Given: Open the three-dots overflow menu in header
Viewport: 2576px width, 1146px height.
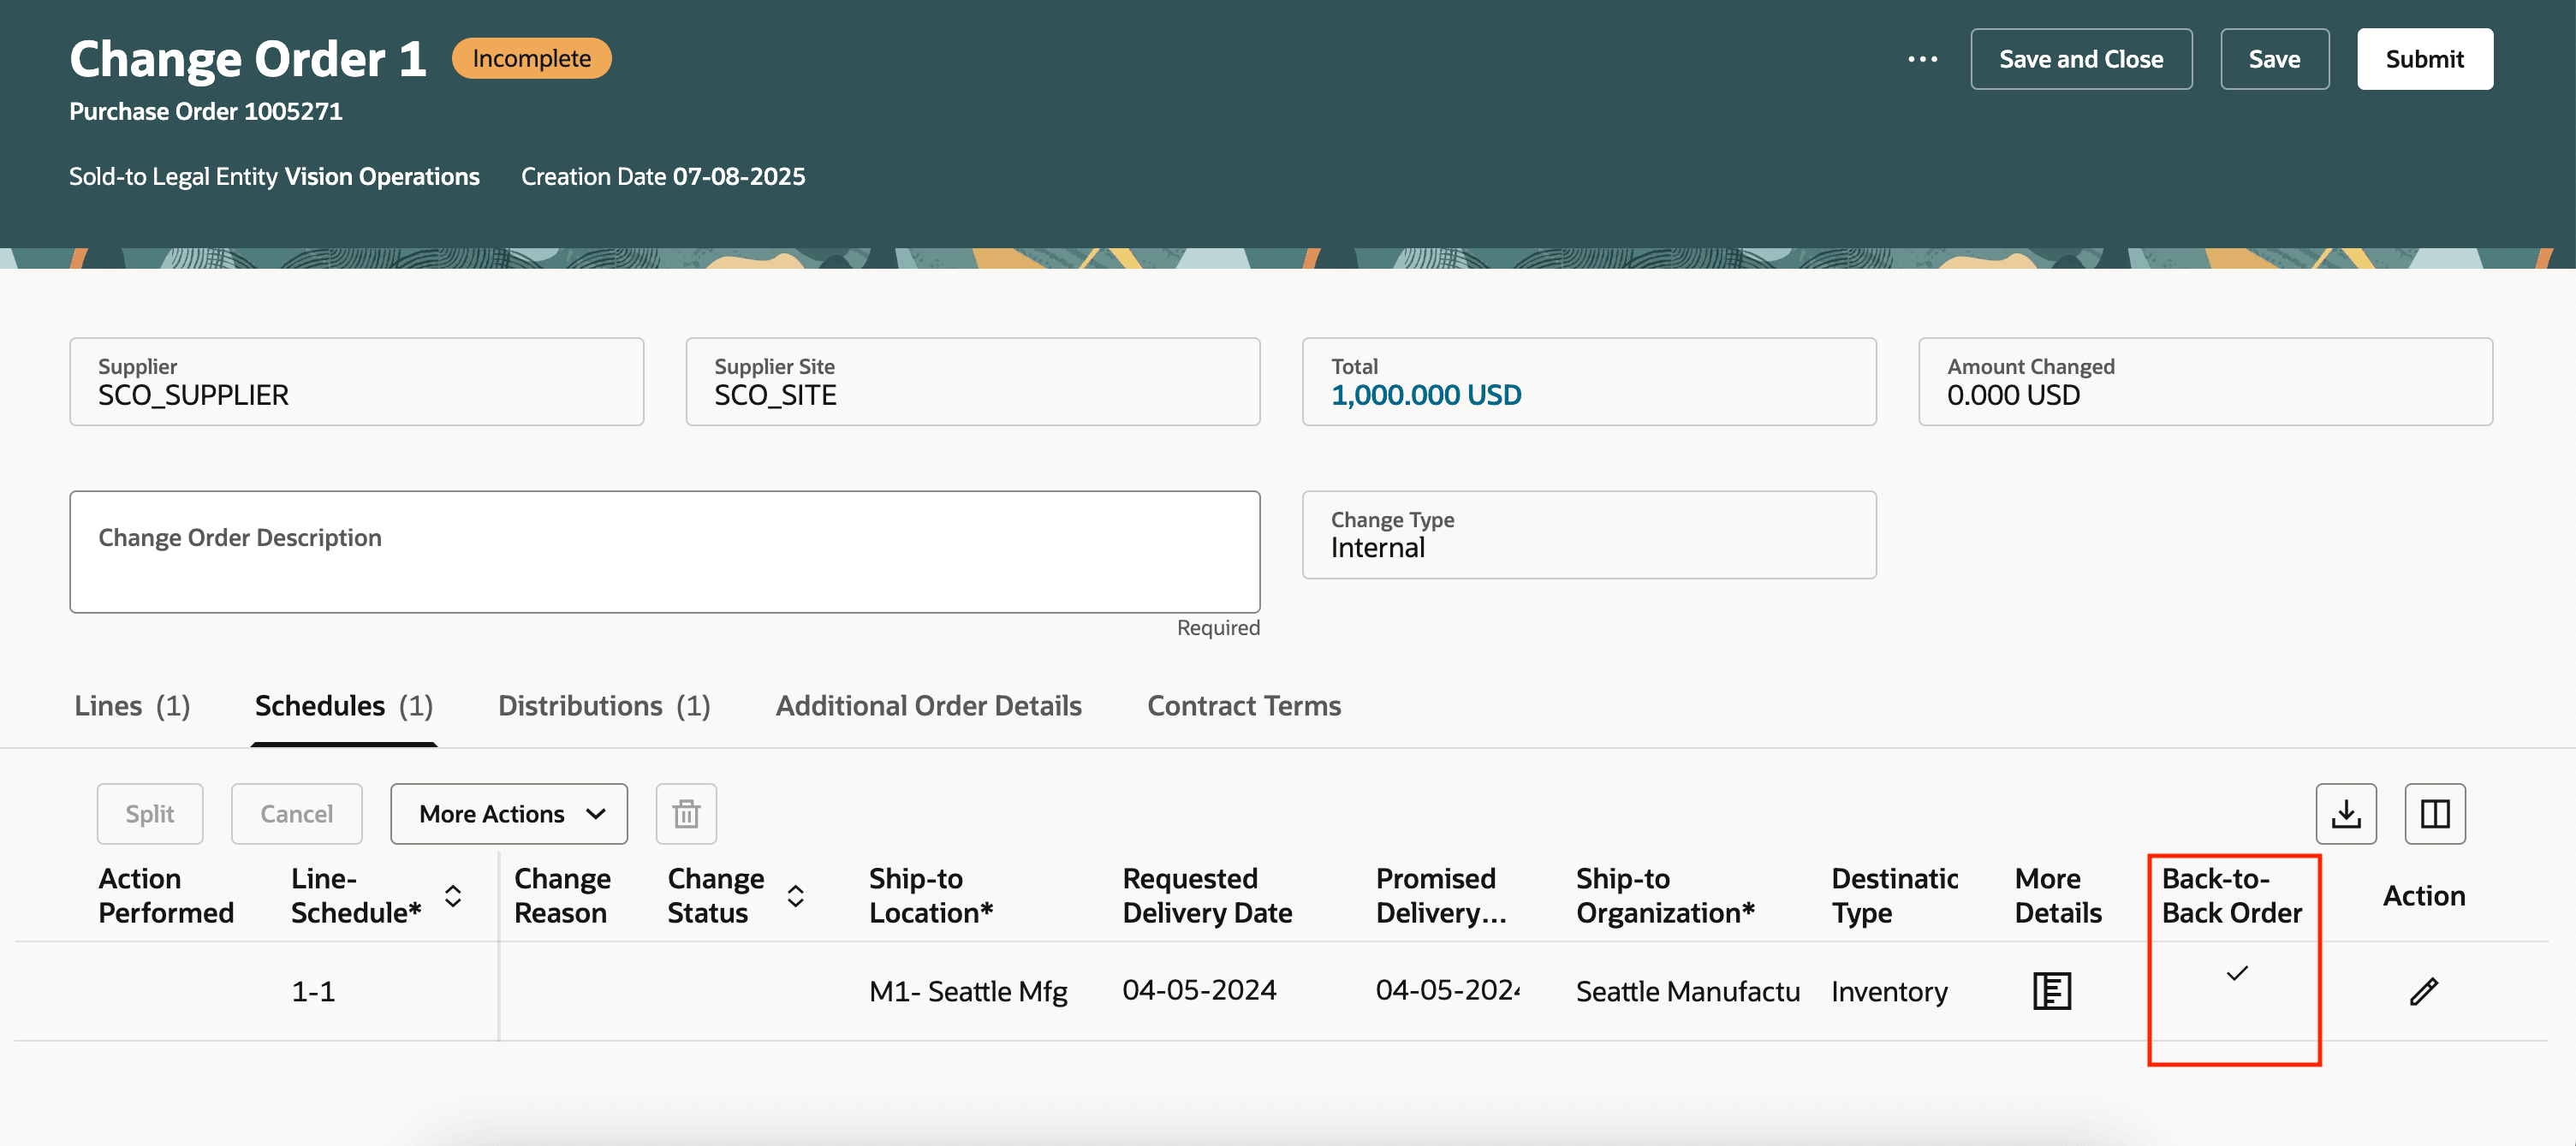Looking at the screenshot, I should pos(1921,59).
